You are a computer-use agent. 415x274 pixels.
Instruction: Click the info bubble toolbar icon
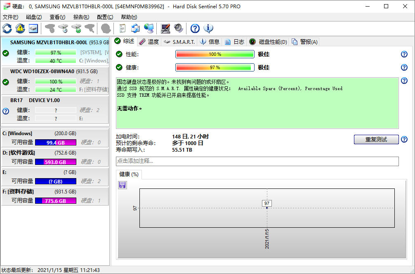[208, 29]
